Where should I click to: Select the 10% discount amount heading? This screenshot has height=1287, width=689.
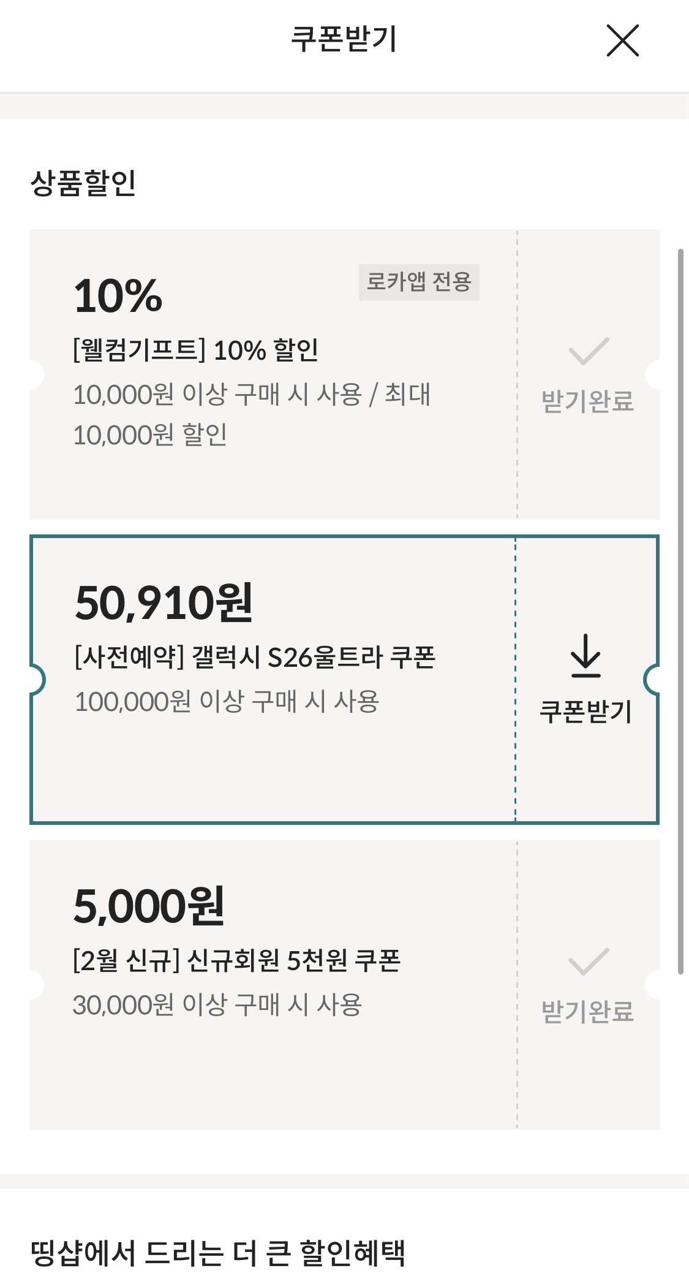pyautogui.click(x=118, y=296)
